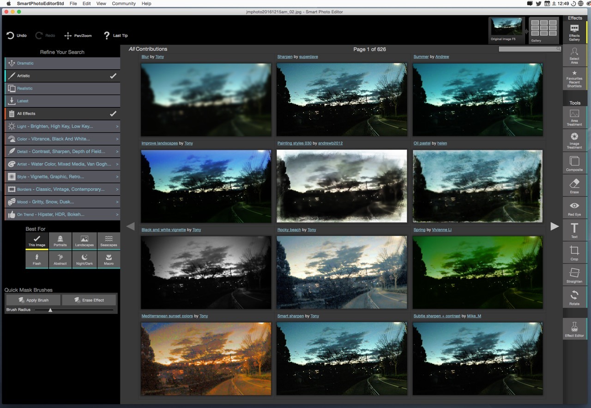Expand Light - Brighten, High Key category
591x408 pixels.
click(x=62, y=126)
